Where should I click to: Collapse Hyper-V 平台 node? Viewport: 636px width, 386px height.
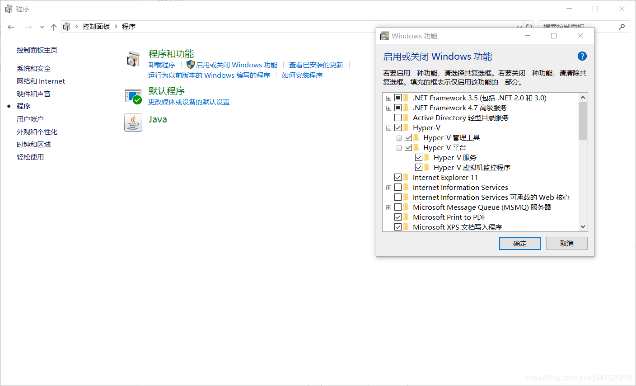pos(399,148)
